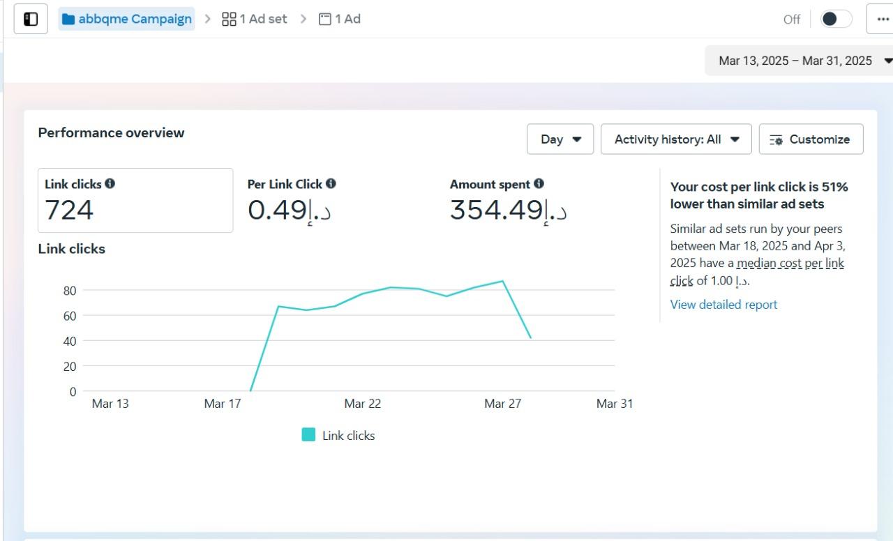Viewport: 893px width, 541px height.
Task: Toggle Link clicks legend swatch
Action: pos(308,435)
